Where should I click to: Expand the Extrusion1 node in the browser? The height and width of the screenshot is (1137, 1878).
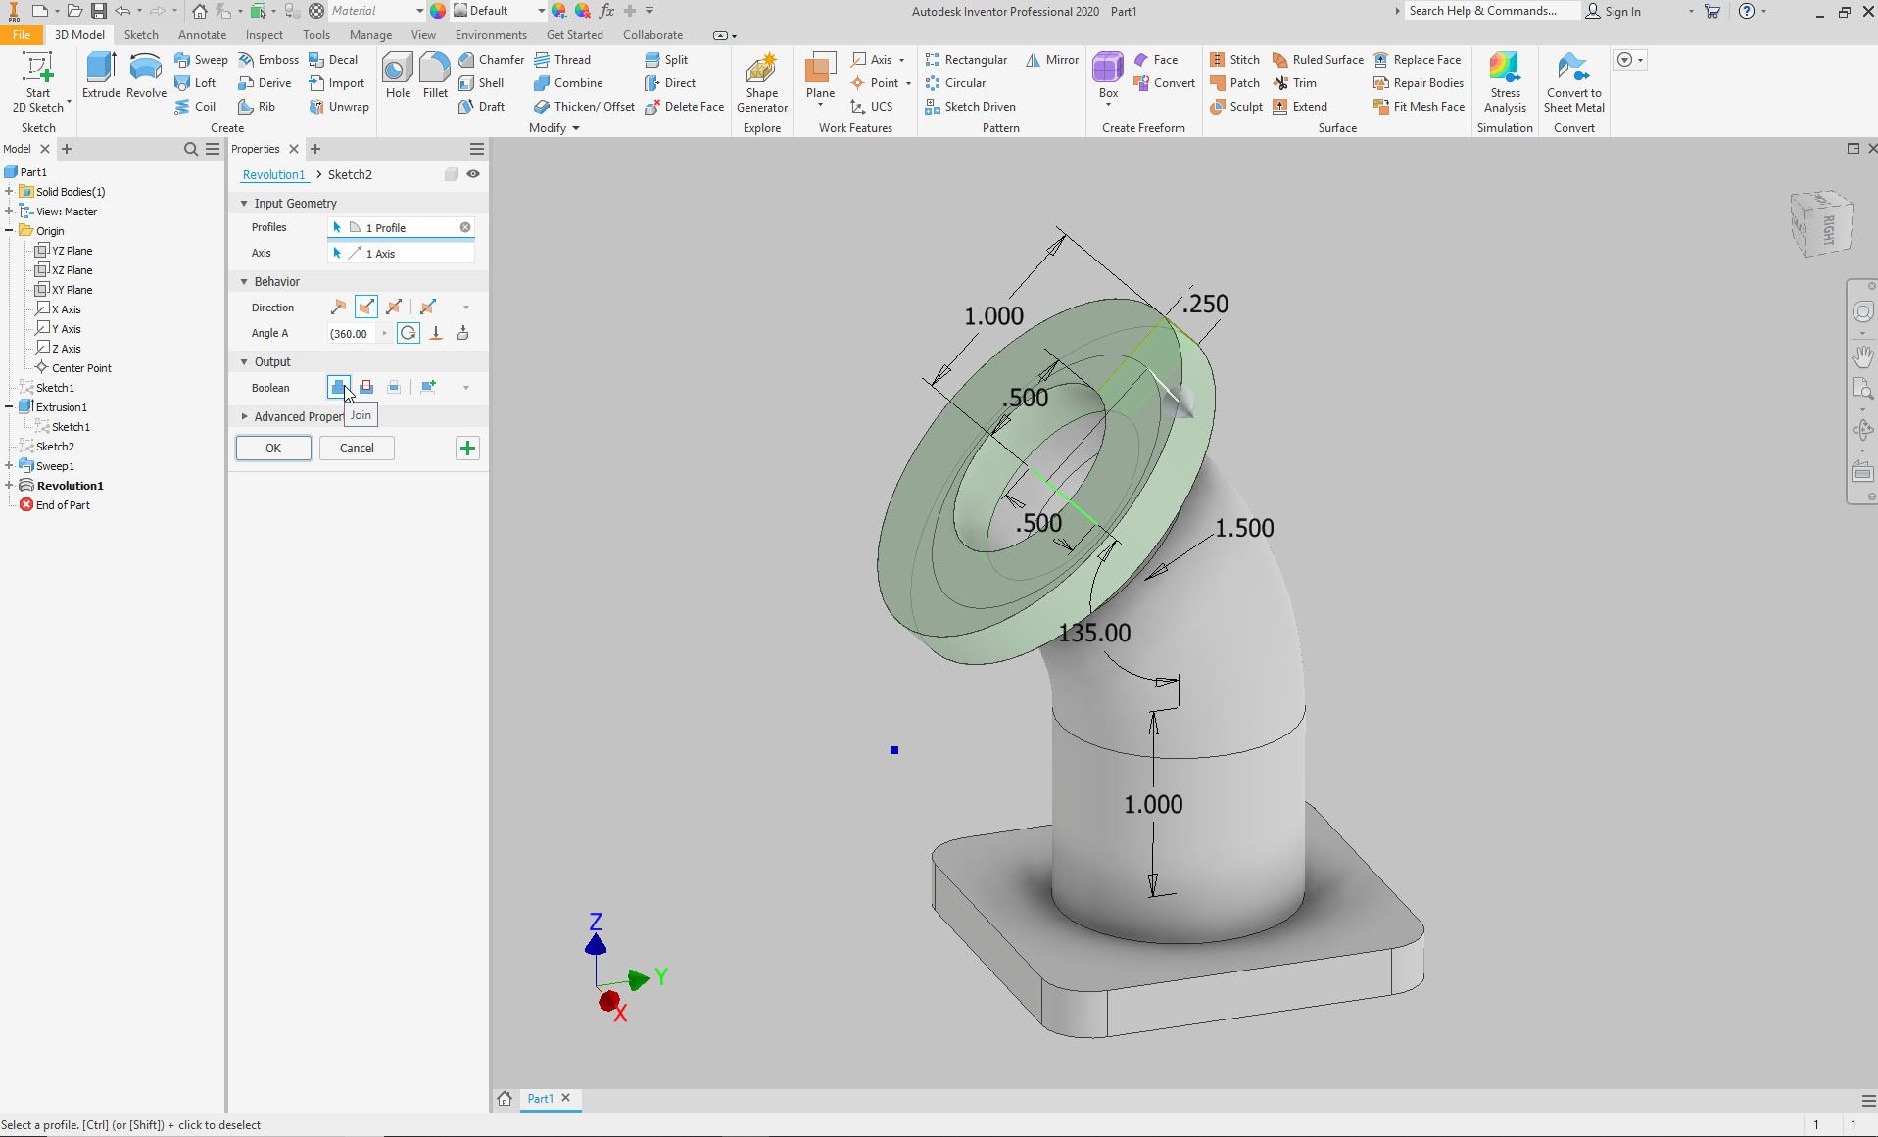[11, 406]
